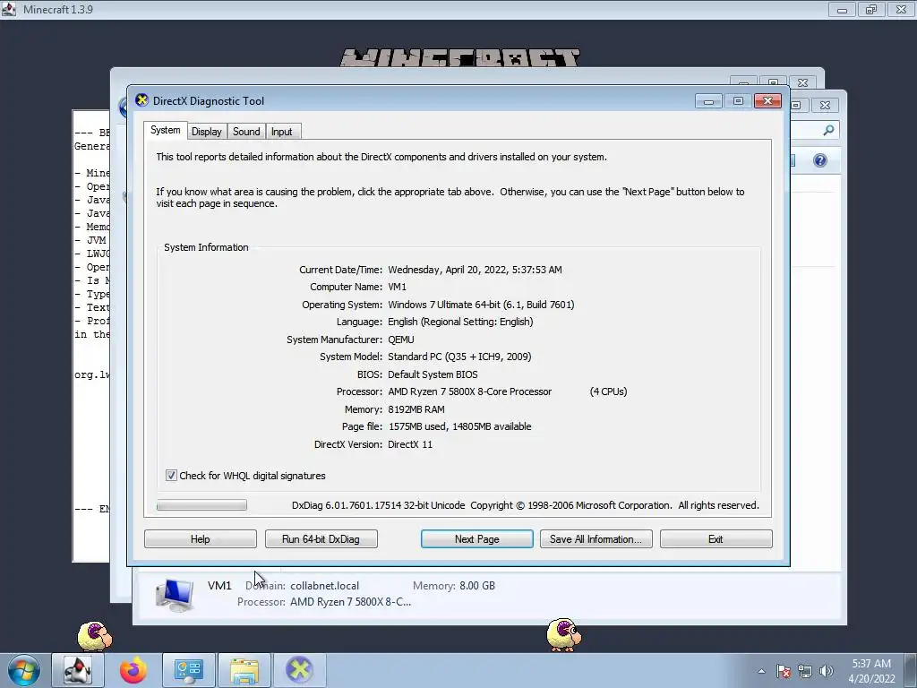Click System Manufacturer QEMU value
The width and height of the screenshot is (917, 688).
coord(400,340)
